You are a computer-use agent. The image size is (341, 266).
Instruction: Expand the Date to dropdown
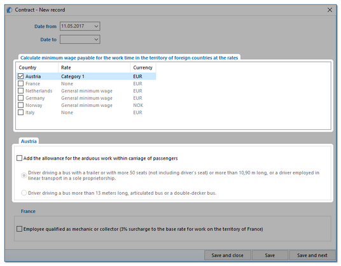tap(96, 39)
